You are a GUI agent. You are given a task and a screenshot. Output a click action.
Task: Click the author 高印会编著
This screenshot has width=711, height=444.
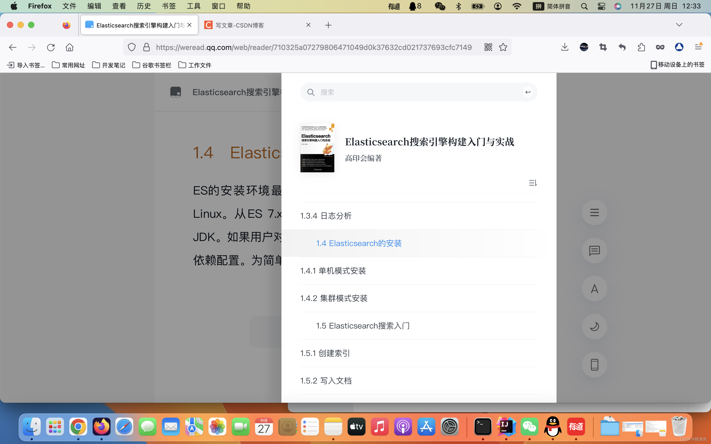(x=363, y=158)
